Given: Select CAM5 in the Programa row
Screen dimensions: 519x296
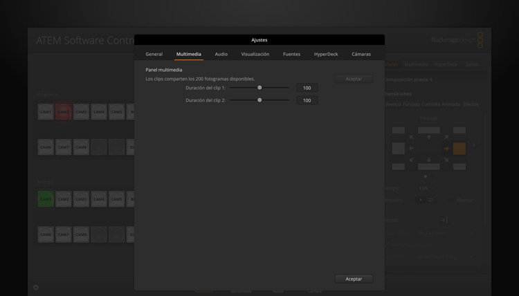Looking at the screenshot, I should click(116, 112).
